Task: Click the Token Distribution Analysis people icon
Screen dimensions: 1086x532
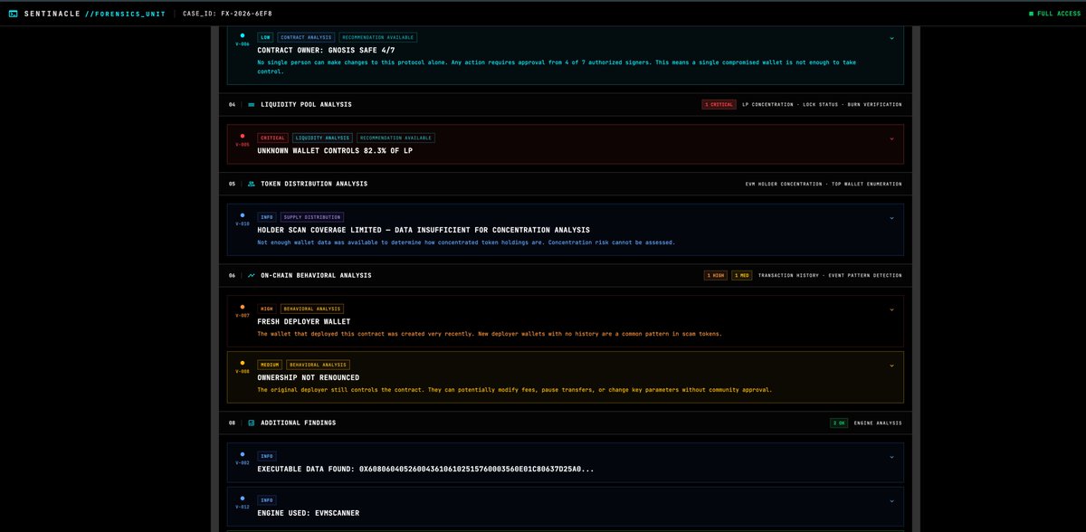Action: [251, 184]
